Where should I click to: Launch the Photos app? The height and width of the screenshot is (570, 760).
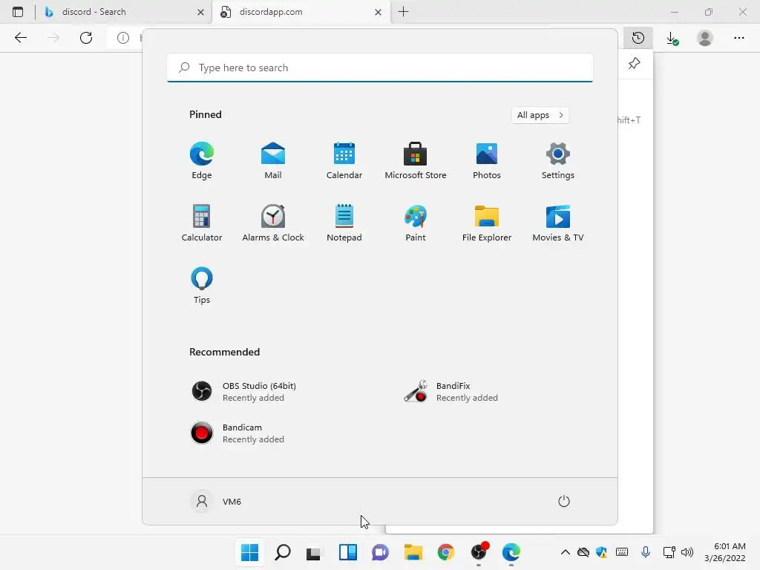point(487,161)
